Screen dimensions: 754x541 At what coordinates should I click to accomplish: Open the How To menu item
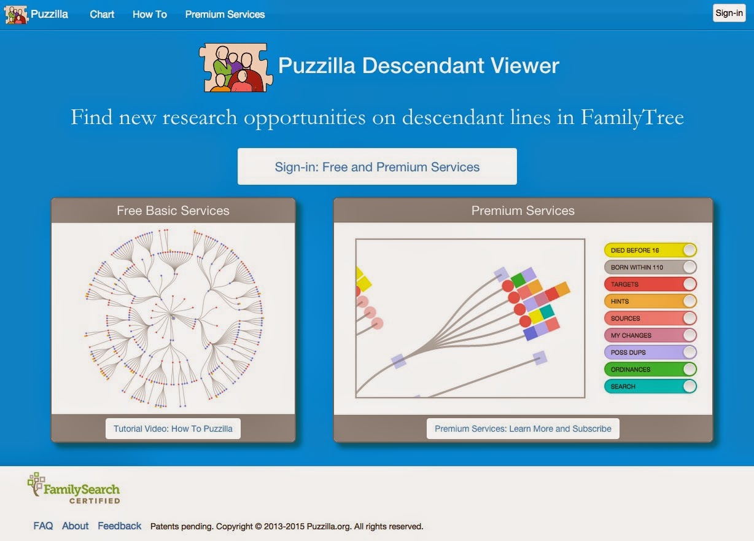pyautogui.click(x=150, y=14)
